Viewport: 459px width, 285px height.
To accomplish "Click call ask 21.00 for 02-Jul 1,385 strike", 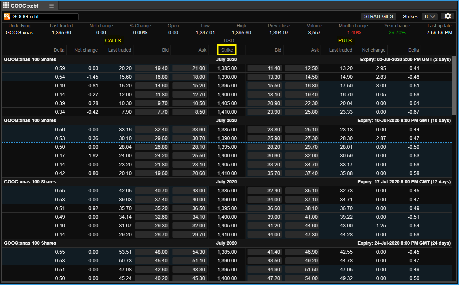I will [x=190, y=68].
